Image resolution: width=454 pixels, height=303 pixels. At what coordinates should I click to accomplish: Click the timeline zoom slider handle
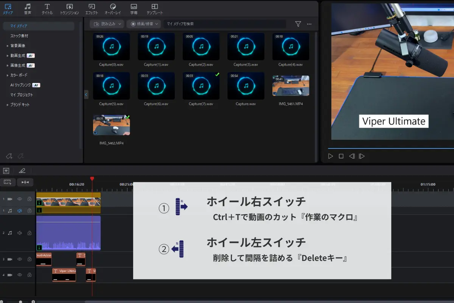(21, 301)
